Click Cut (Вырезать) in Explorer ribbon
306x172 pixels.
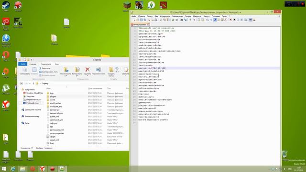(44, 68)
